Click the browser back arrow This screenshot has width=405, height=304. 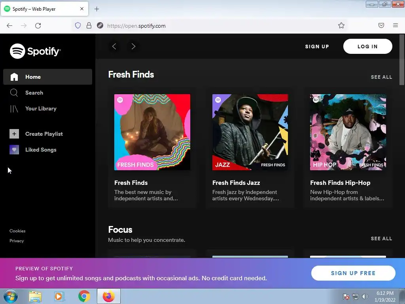pyautogui.click(x=9, y=26)
